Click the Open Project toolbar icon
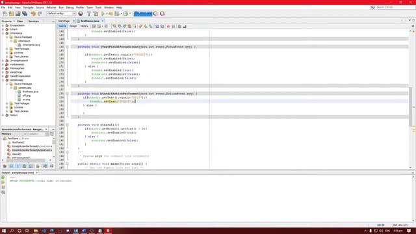416x234 pixels. click(18, 14)
